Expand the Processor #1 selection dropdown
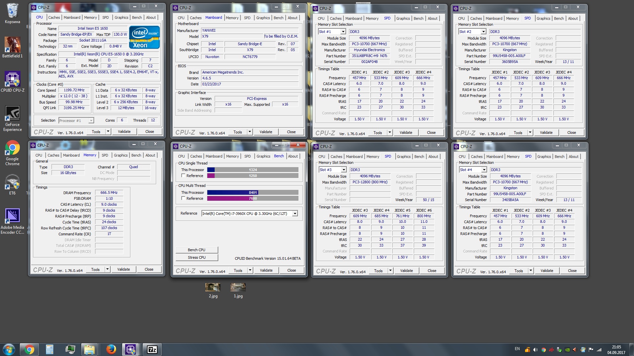The image size is (634, 356). click(91, 121)
